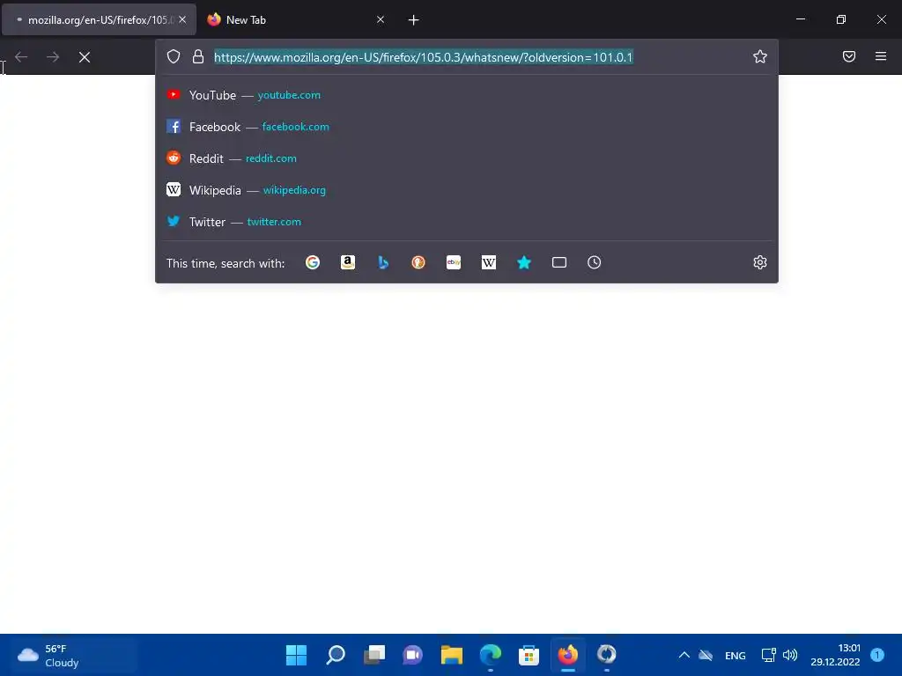Search this time with DuckDuckGo
This screenshot has height=676, width=902.
418,262
